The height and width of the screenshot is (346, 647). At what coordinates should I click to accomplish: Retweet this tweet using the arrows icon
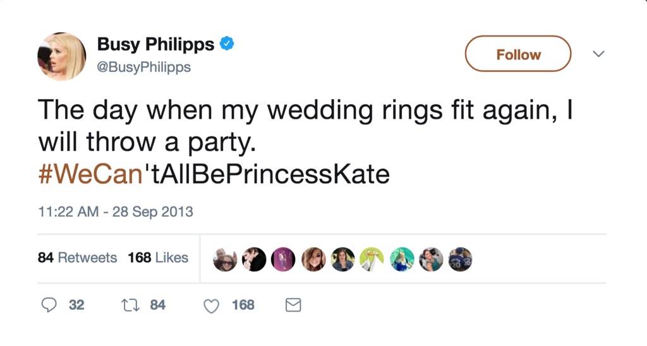(129, 305)
